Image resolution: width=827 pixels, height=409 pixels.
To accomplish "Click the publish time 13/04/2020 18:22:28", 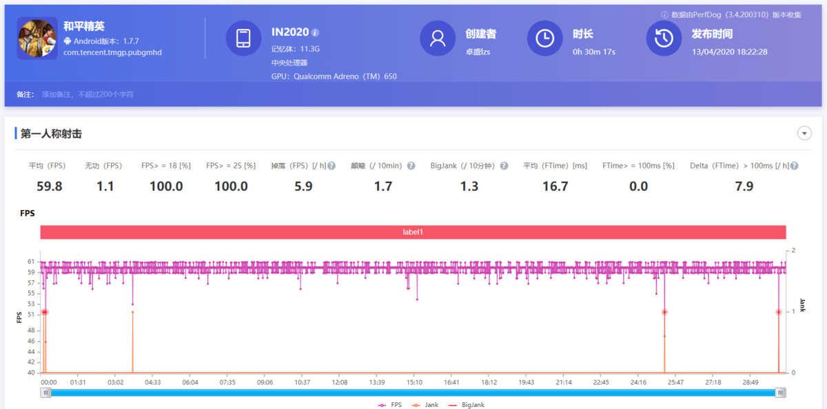I will point(730,52).
